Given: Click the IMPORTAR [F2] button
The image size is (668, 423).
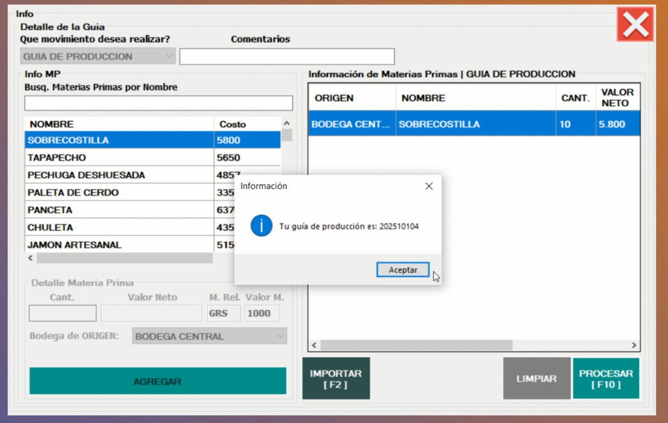Looking at the screenshot, I should tap(336, 379).
